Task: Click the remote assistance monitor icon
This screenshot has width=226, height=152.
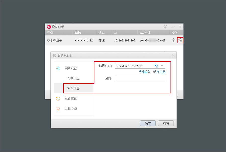Action: 58,109
